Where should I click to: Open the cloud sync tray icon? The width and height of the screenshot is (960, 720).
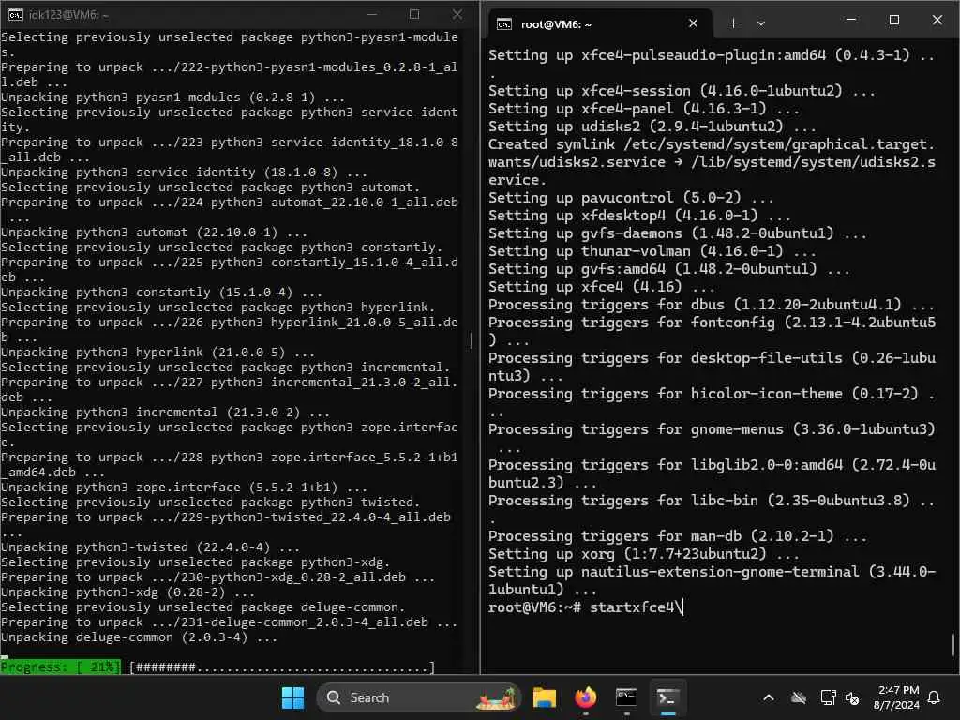(x=799, y=697)
